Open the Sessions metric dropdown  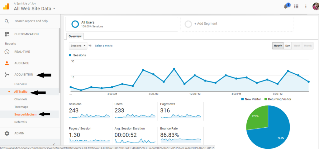pyautogui.click(x=78, y=46)
